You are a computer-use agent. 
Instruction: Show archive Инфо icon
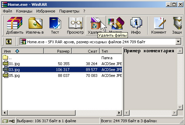(136, 23)
